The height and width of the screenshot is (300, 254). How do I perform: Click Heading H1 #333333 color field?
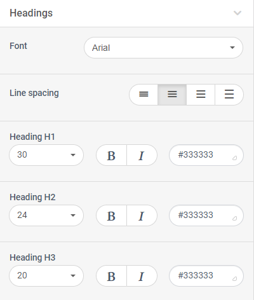click(206, 155)
